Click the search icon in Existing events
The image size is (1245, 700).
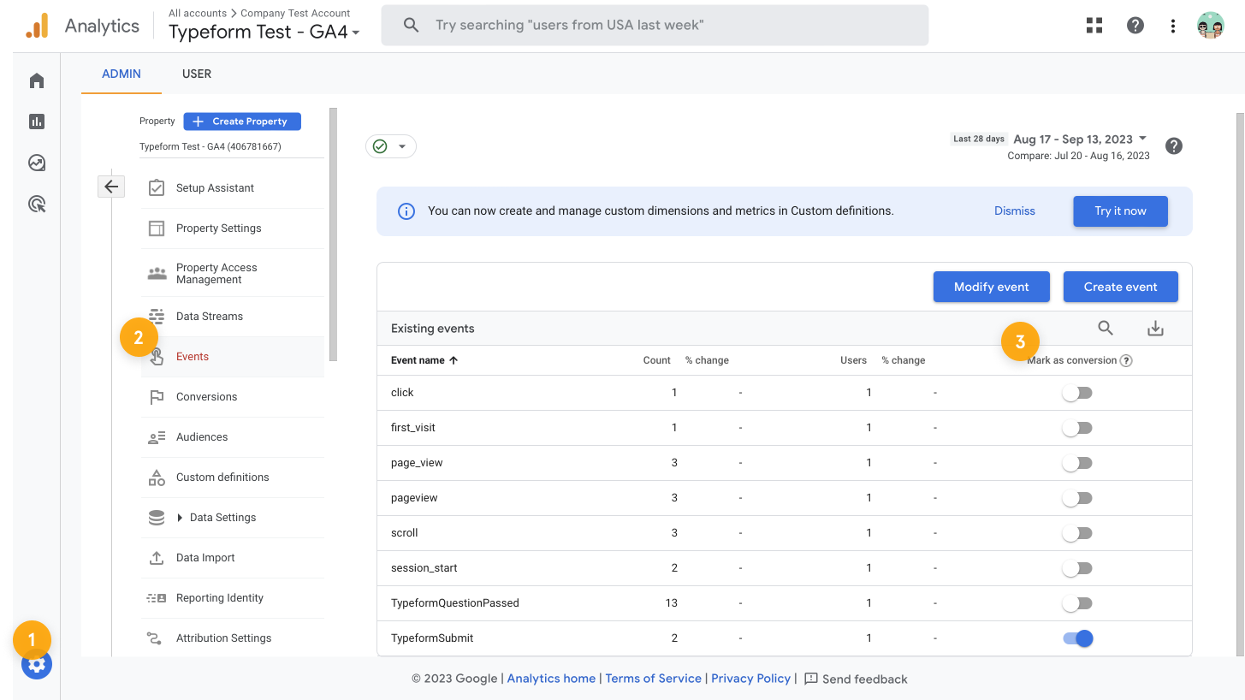tap(1106, 328)
